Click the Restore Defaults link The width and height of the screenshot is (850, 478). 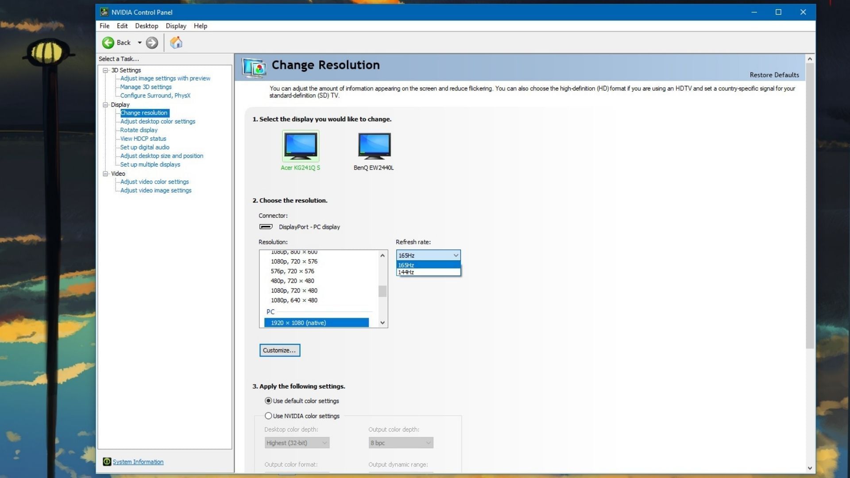773,75
